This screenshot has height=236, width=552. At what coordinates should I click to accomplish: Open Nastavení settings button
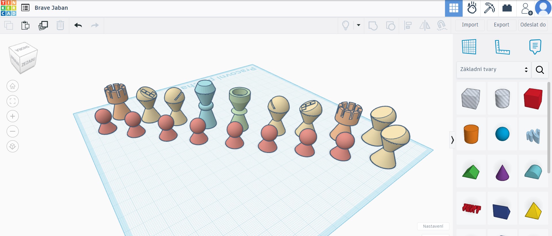coord(433,226)
